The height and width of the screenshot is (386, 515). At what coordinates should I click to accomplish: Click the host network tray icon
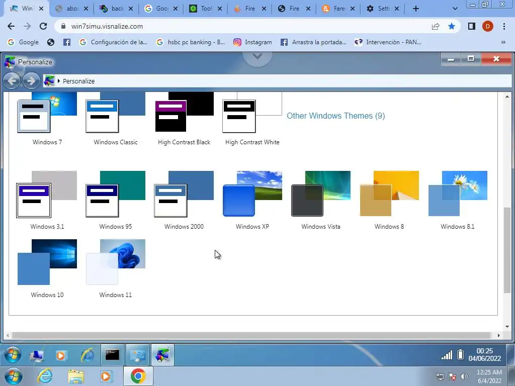440,376
